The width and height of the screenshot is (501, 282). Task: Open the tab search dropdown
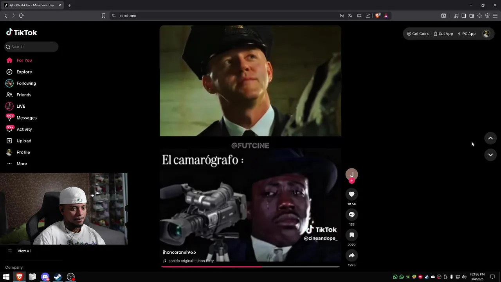pos(443,16)
